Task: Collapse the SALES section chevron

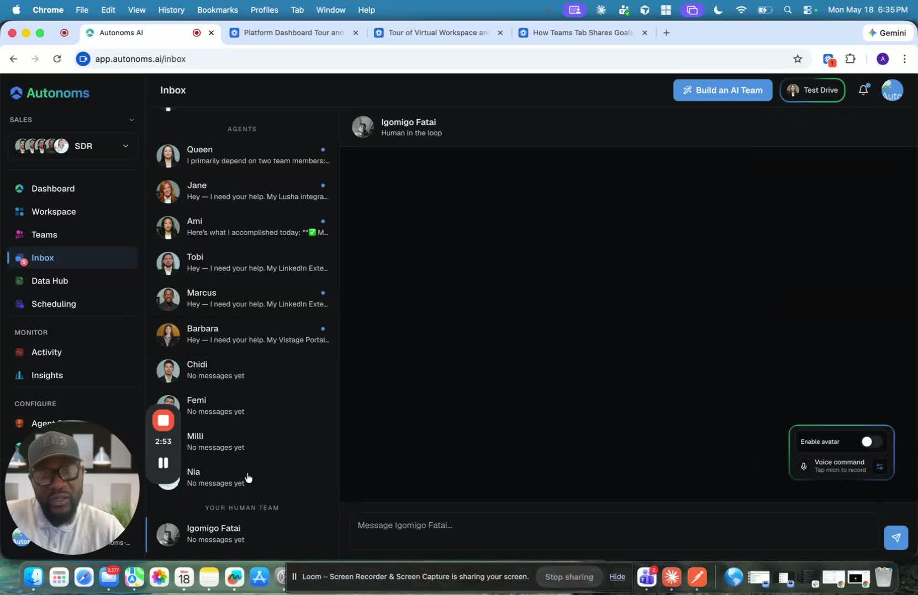Action: pos(131,120)
